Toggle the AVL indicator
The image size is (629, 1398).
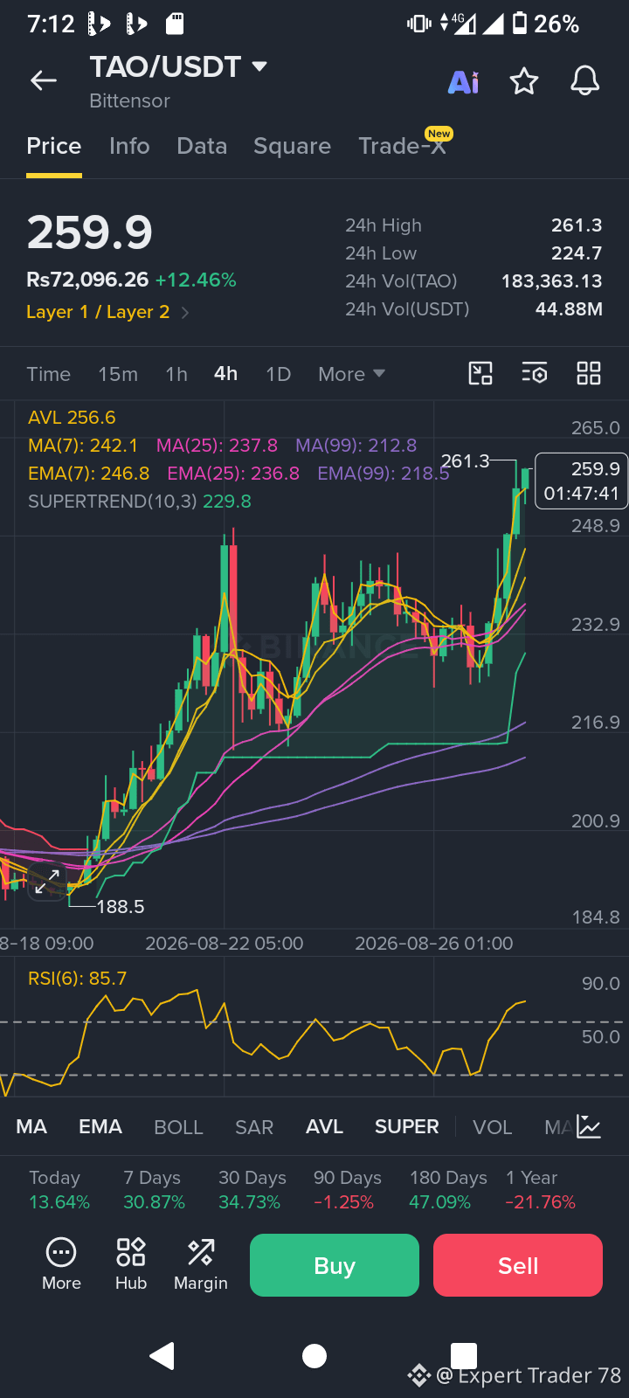[324, 1127]
